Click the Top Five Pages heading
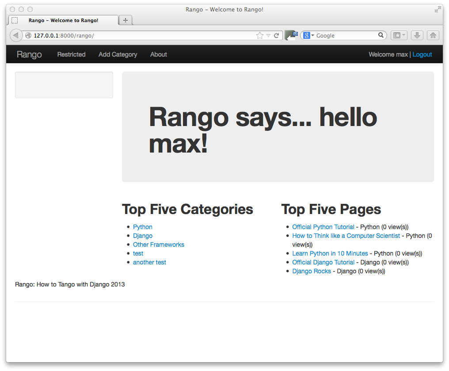Viewport: 449px width, 371px height. [x=331, y=210]
